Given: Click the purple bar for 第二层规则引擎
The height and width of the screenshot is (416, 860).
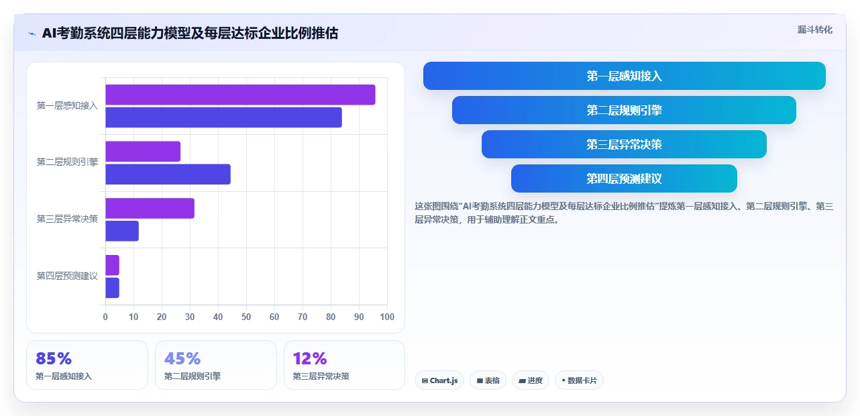Looking at the screenshot, I should [x=143, y=152].
